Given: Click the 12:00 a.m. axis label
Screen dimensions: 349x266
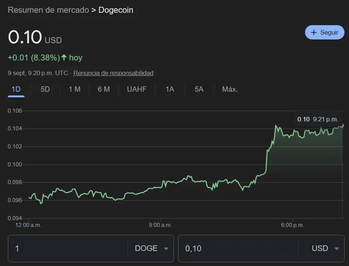Looking at the screenshot, I should (28, 225).
